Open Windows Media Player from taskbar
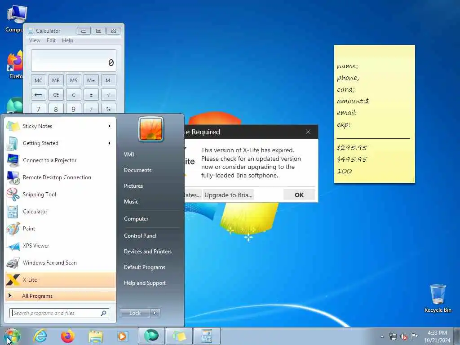 tap(122, 336)
